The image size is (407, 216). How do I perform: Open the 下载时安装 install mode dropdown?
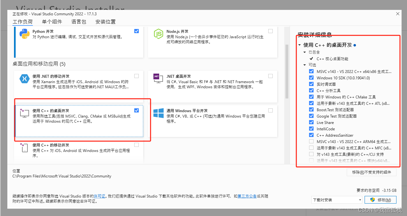[337, 200]
